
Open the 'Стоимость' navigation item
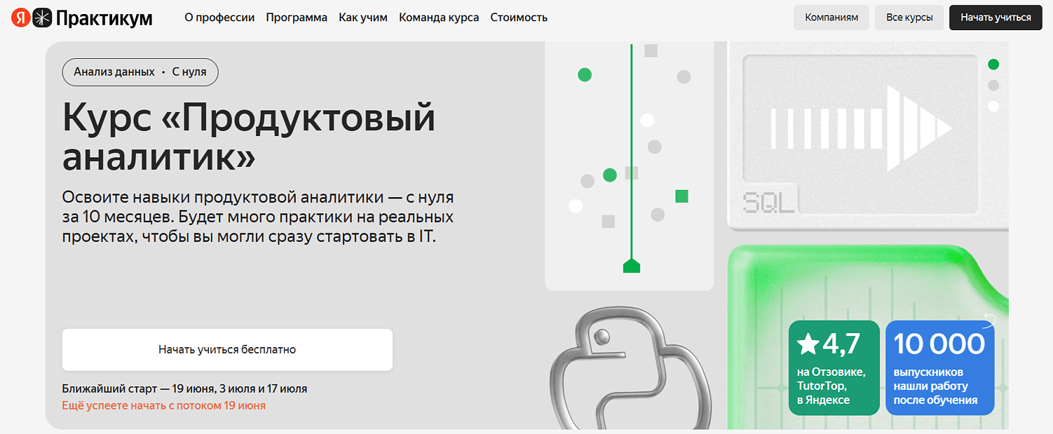(519, 18)
